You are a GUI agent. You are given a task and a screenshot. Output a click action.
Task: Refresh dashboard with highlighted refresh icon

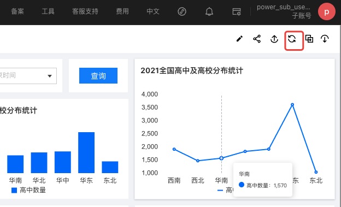pyautogui.click(x=292, y=39)
